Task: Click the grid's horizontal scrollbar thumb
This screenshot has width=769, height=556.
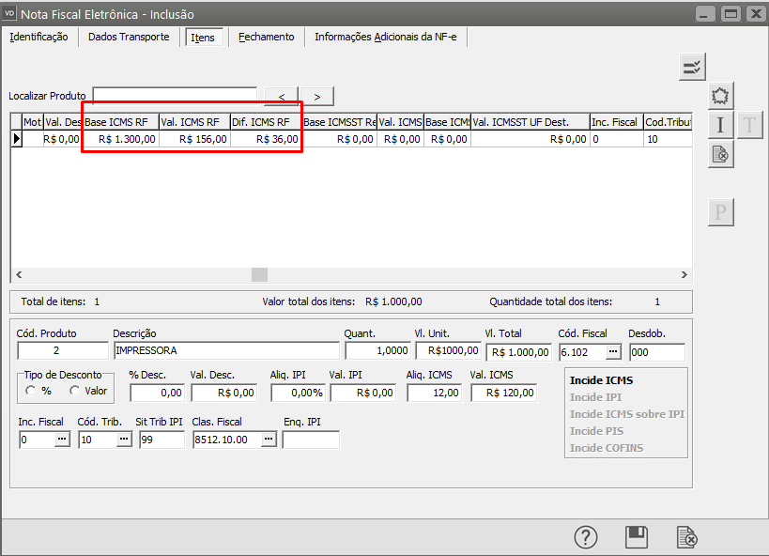Action: pyautogui.click(x=259, y=274)
